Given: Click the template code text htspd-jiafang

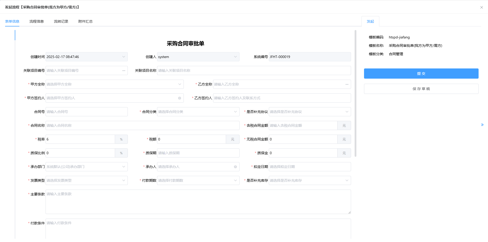Looking at the screenshot, I should click(399, 37).
